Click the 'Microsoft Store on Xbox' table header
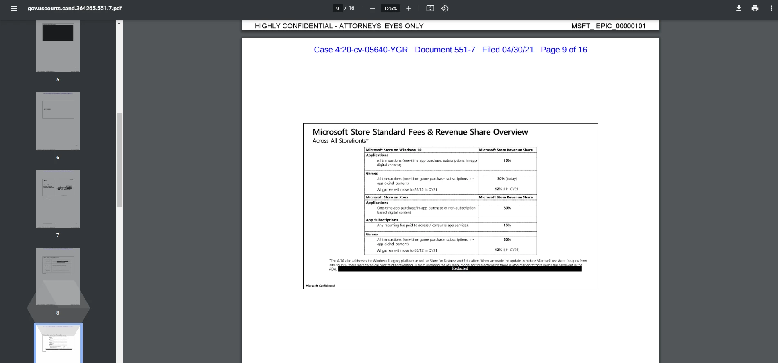778x363 pixels. click(x=387, y=197)
